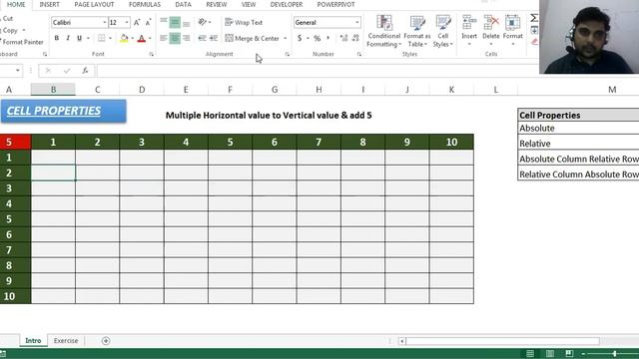
Task: Switch to DATA ribbon tab
Action: [x=183, y=4]
